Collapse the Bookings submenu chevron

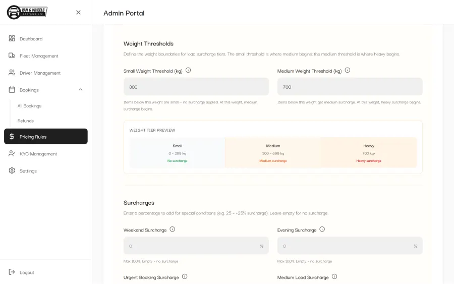81,90
